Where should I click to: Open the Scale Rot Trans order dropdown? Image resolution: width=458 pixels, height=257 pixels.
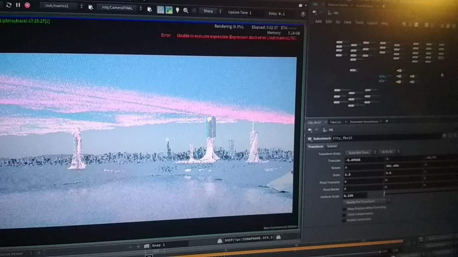(360, 152)
